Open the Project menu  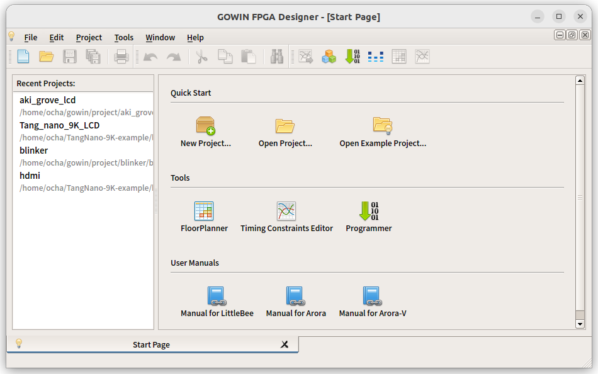click(89, 38)
